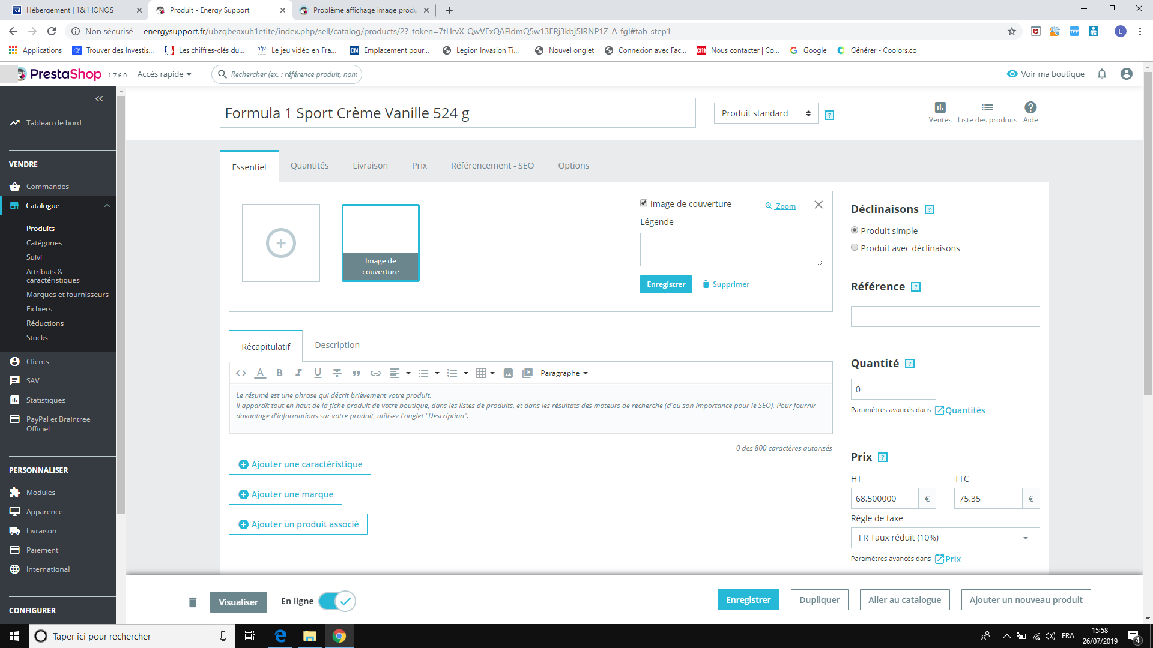Click the notifications bell icon

tap(1102, 74)
